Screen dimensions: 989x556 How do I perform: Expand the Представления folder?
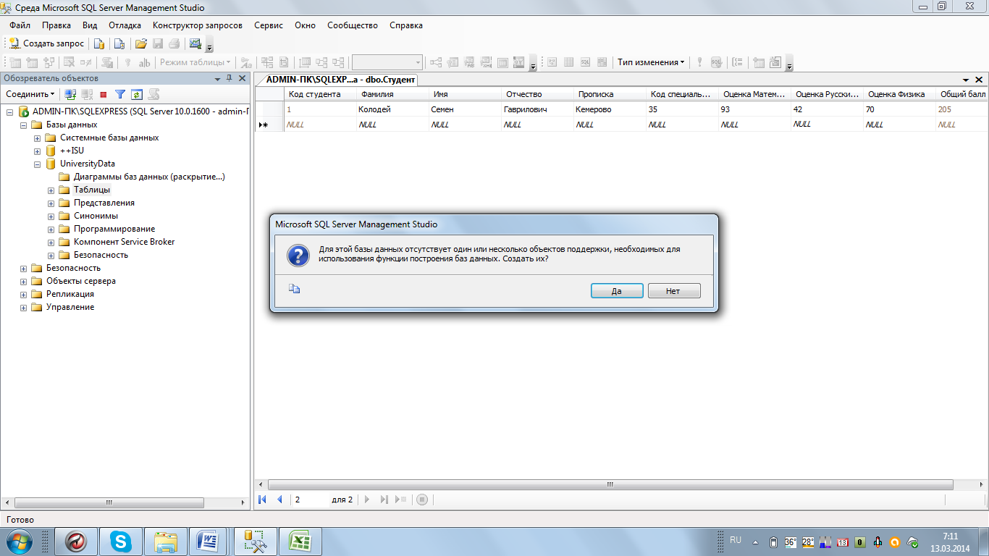click(x=51, y=203)
